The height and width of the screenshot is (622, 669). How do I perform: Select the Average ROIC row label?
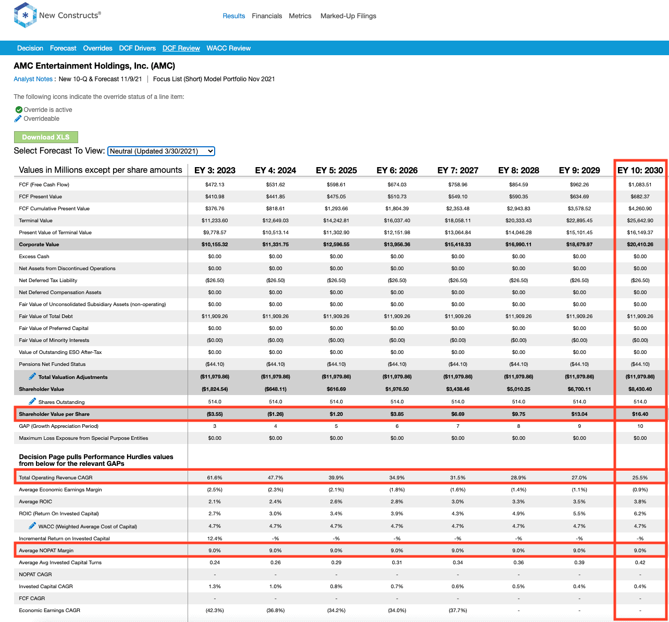click(35, 501)
